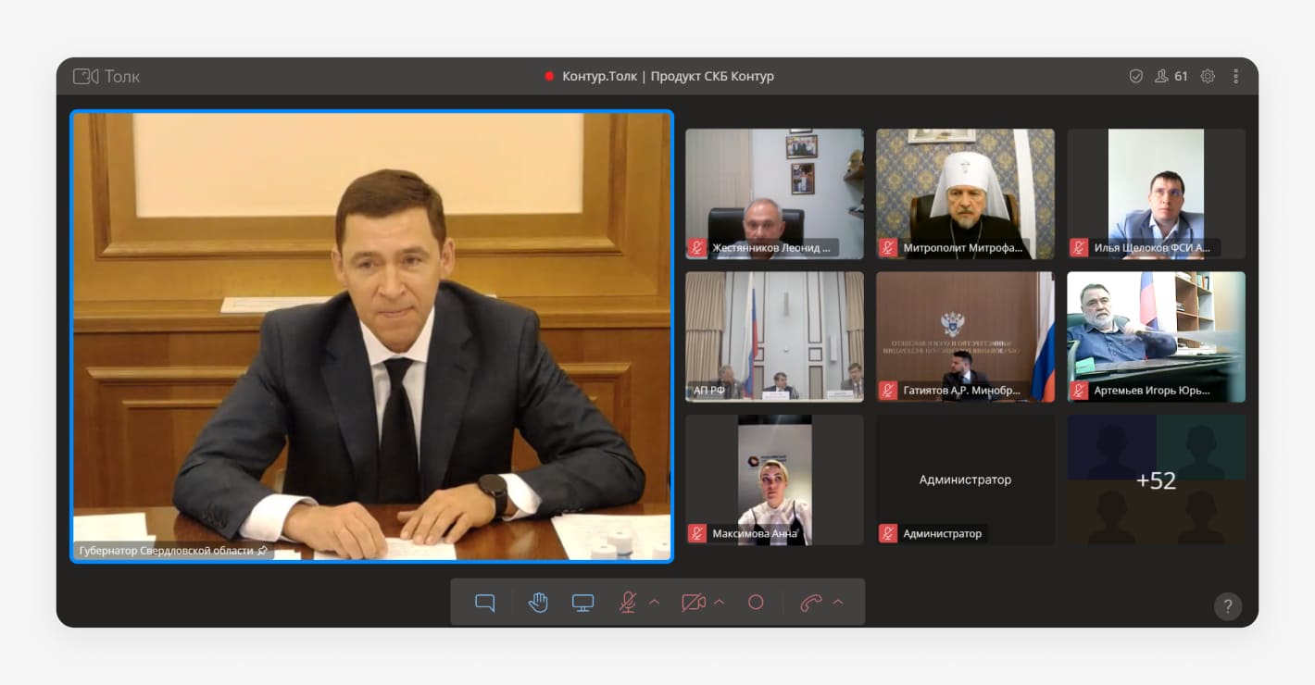The height and width of the screenshot is (685, 1315).
Task: Click the help question mark button
Action: (x=1227, y=606)
